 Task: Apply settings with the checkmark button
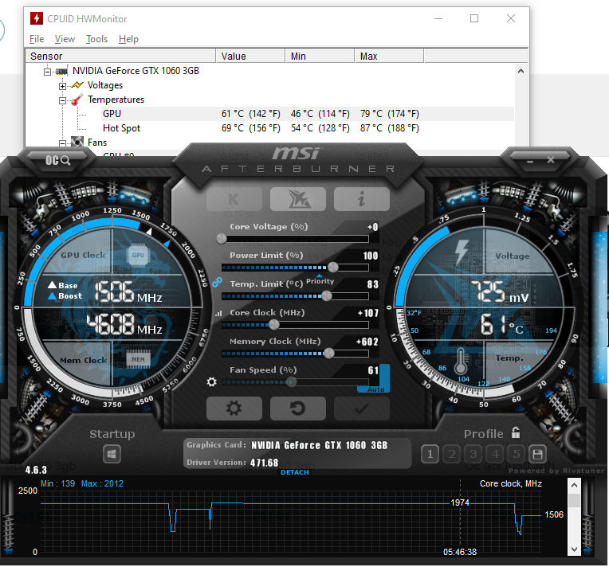coord(362,409)
